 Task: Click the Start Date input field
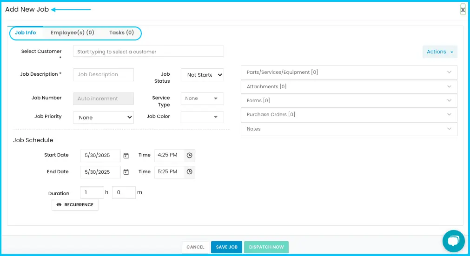(x=100, y=156)
